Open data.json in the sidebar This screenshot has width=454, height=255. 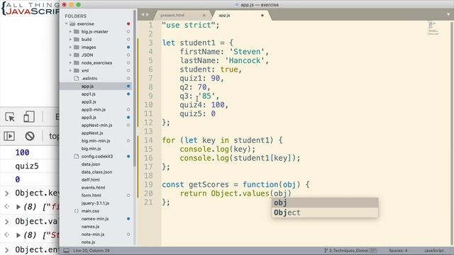point(91,164)
